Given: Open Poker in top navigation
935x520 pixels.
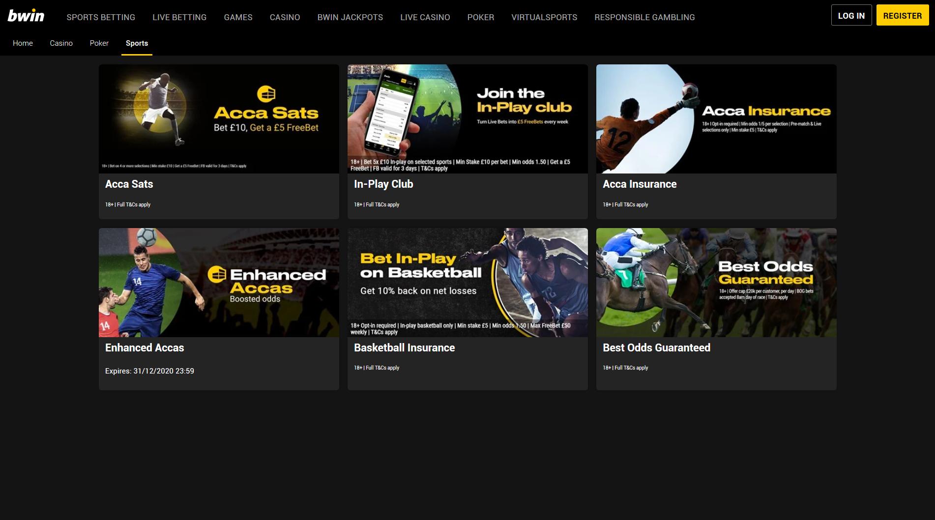Looking at the screenshot, I should [480, 17].
